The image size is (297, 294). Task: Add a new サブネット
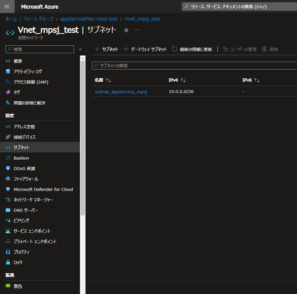coord(106,49)
